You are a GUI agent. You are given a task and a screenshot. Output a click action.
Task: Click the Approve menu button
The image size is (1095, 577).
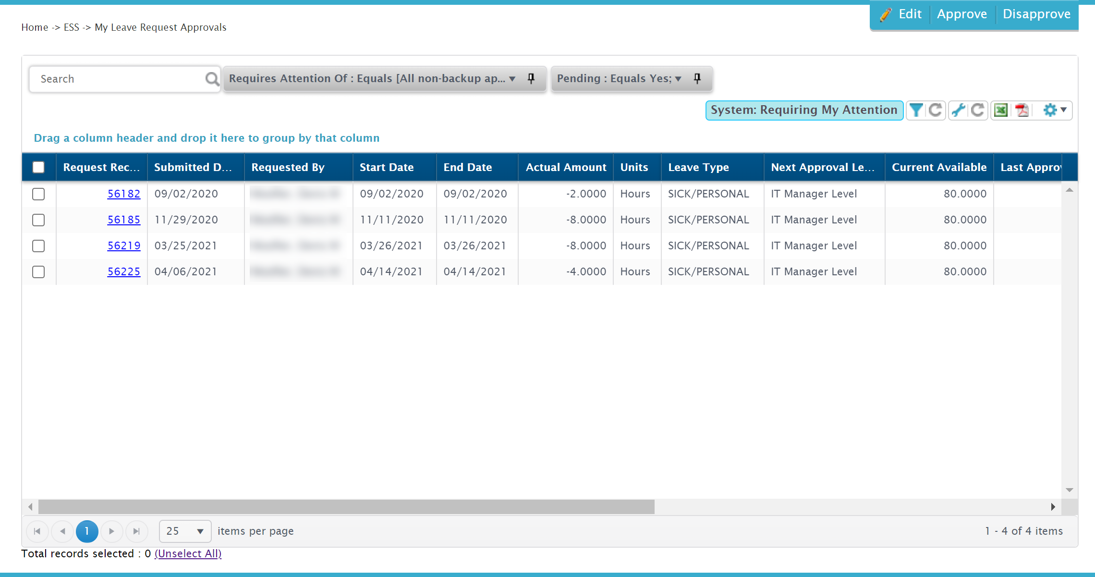(x=961, y=14)
